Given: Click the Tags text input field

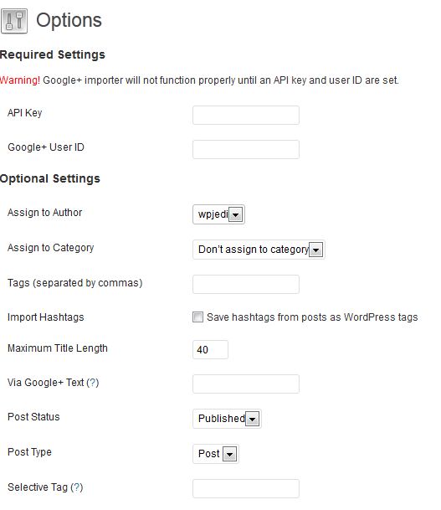Looking at the screenshot, I should (246, 284).
